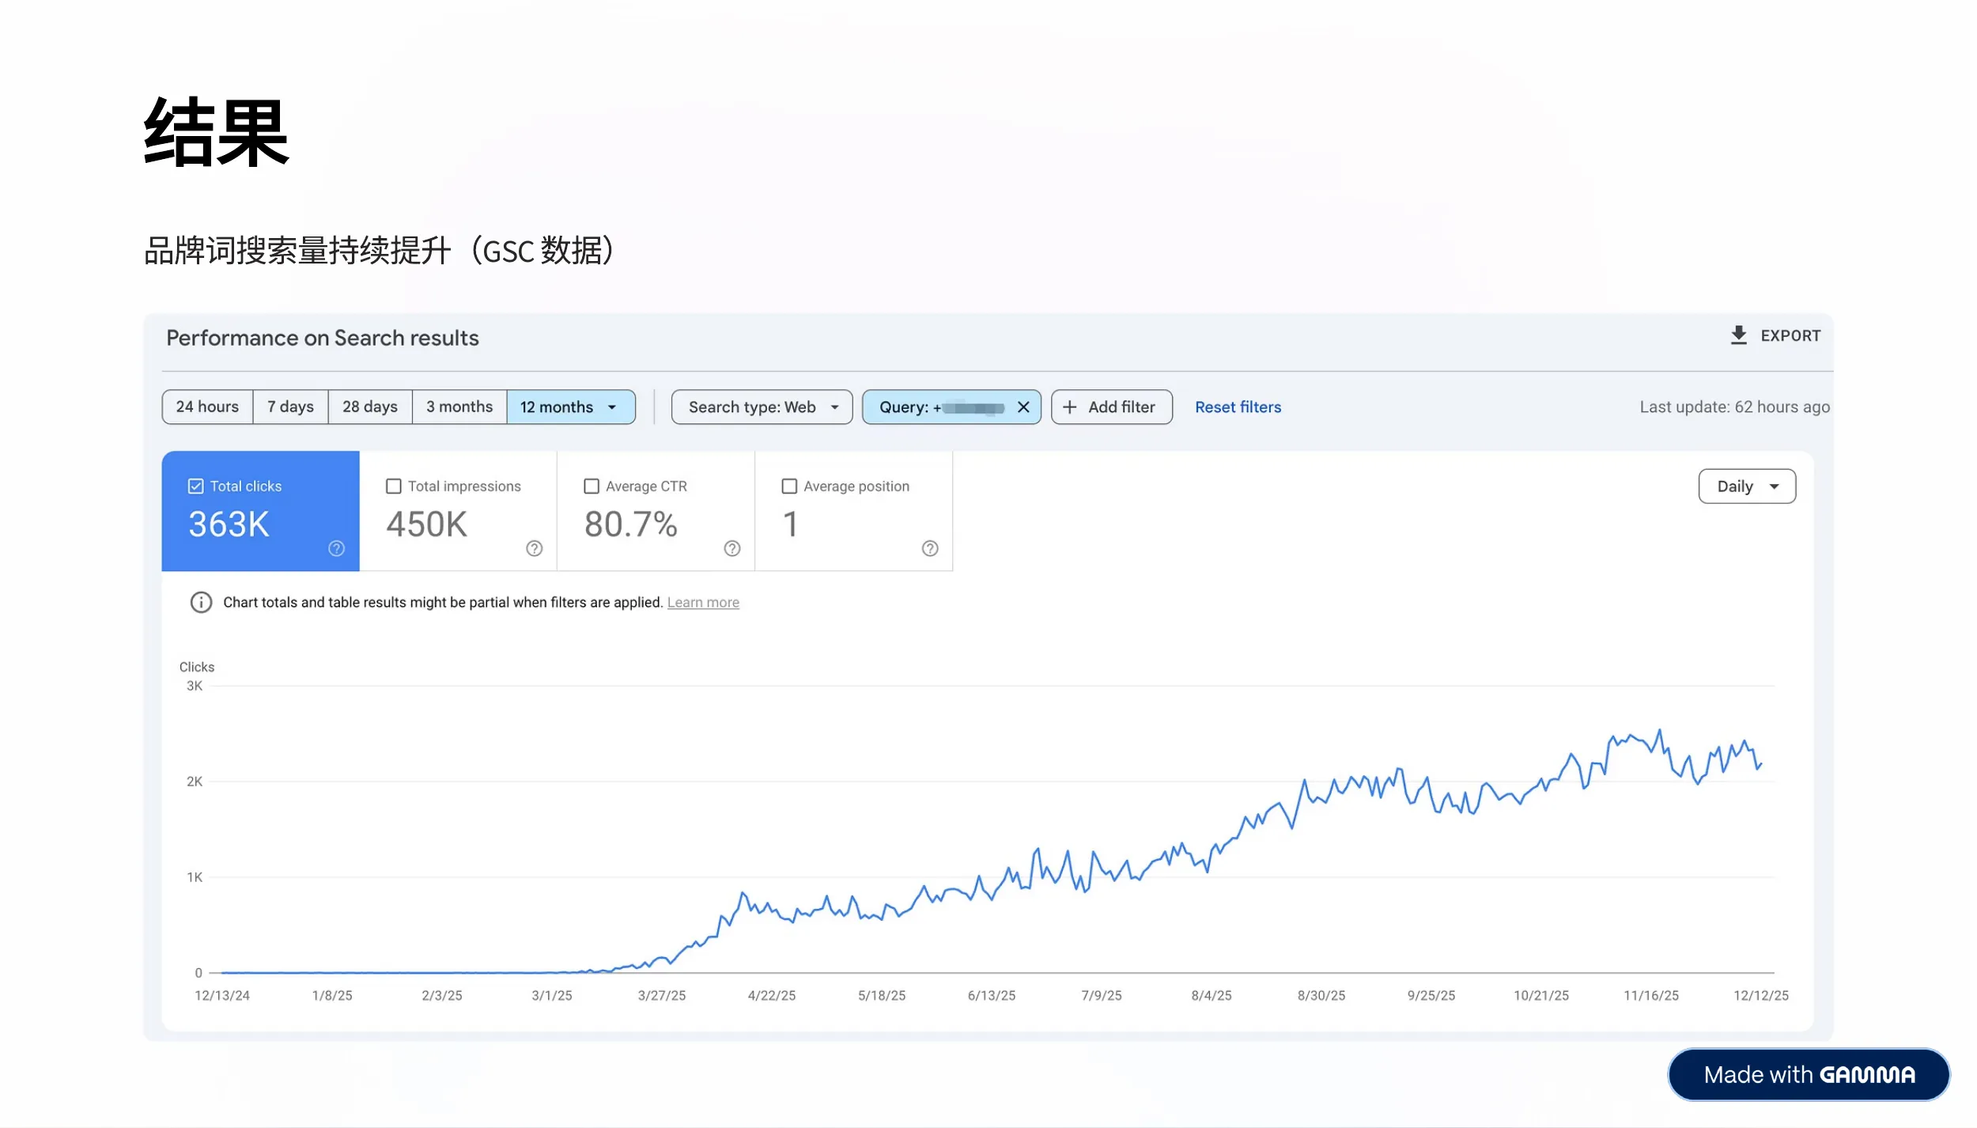The height and width of the screenshot is (1128, 1977).
Task: Click the Reset filters link
Action: pos(1238,407)
